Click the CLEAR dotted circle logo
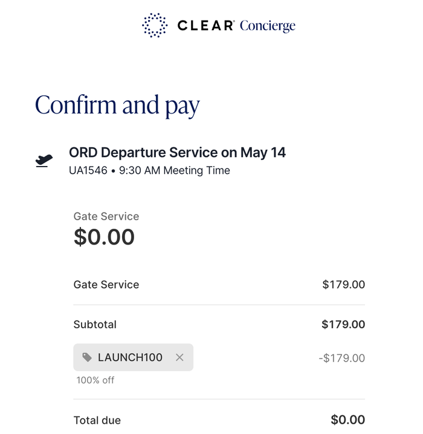423x434 pixels. tap(155, 25)
